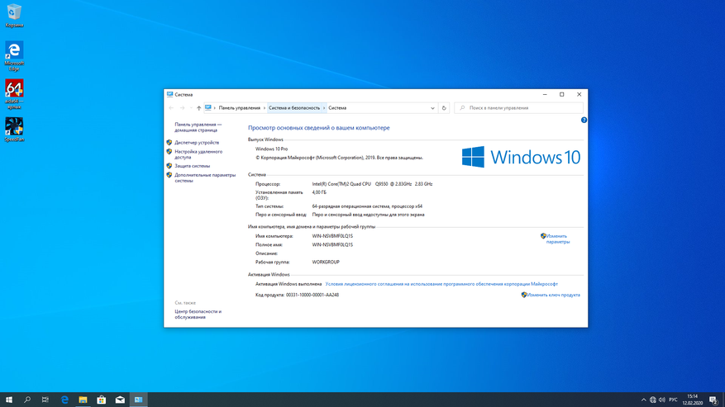Switch the РУС keyboard language indicator
This screenshot has width=725, height=407.
(x=673, y=400)
